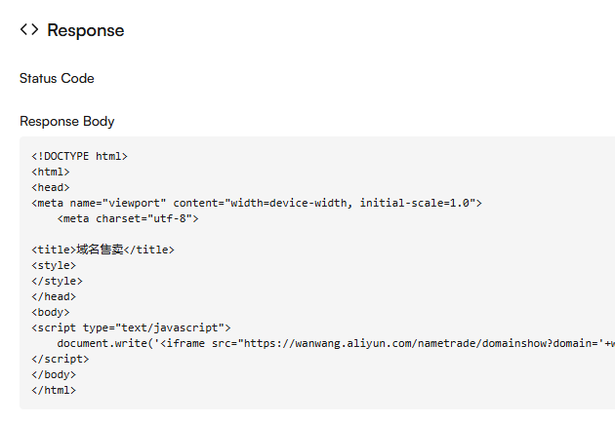Image resolution: width=615 pixels, height=423 pixels.
Task: Click the script type text/javascript line
Action: click(131, 327)
